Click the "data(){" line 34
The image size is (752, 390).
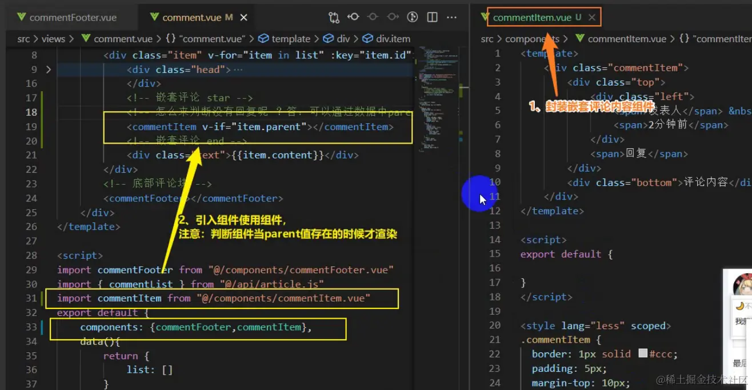click(100, 341)
